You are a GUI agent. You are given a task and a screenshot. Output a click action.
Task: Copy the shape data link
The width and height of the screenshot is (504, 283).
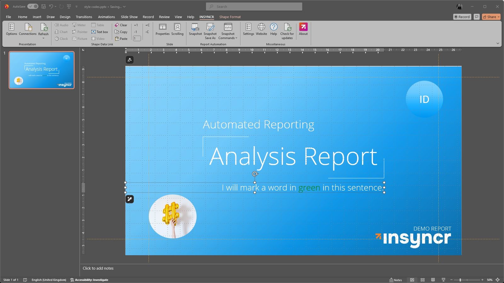[x=121, y=32]
